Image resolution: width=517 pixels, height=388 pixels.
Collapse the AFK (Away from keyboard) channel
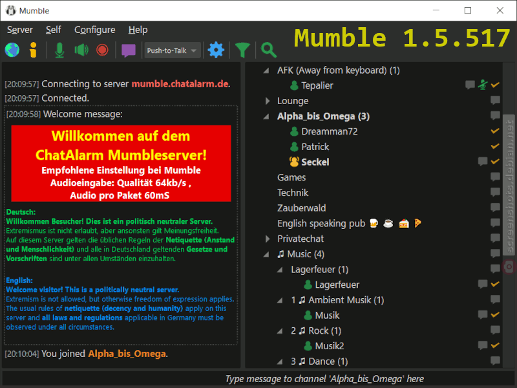[266, 70]
